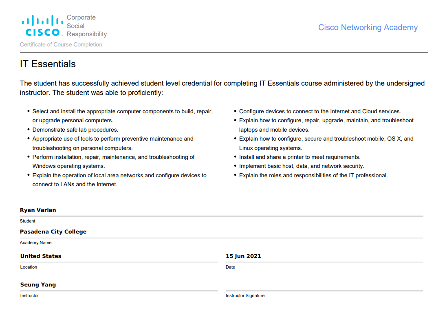Click the Date label
The width and height of the screenshot is (447, 313).
point(230,267)
